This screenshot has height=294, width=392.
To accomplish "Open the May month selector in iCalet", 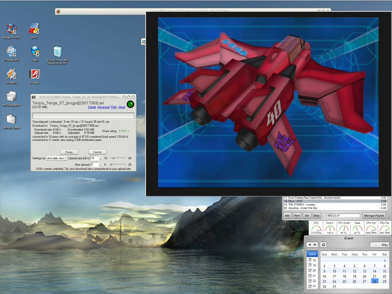I will [x=380, y=245].
